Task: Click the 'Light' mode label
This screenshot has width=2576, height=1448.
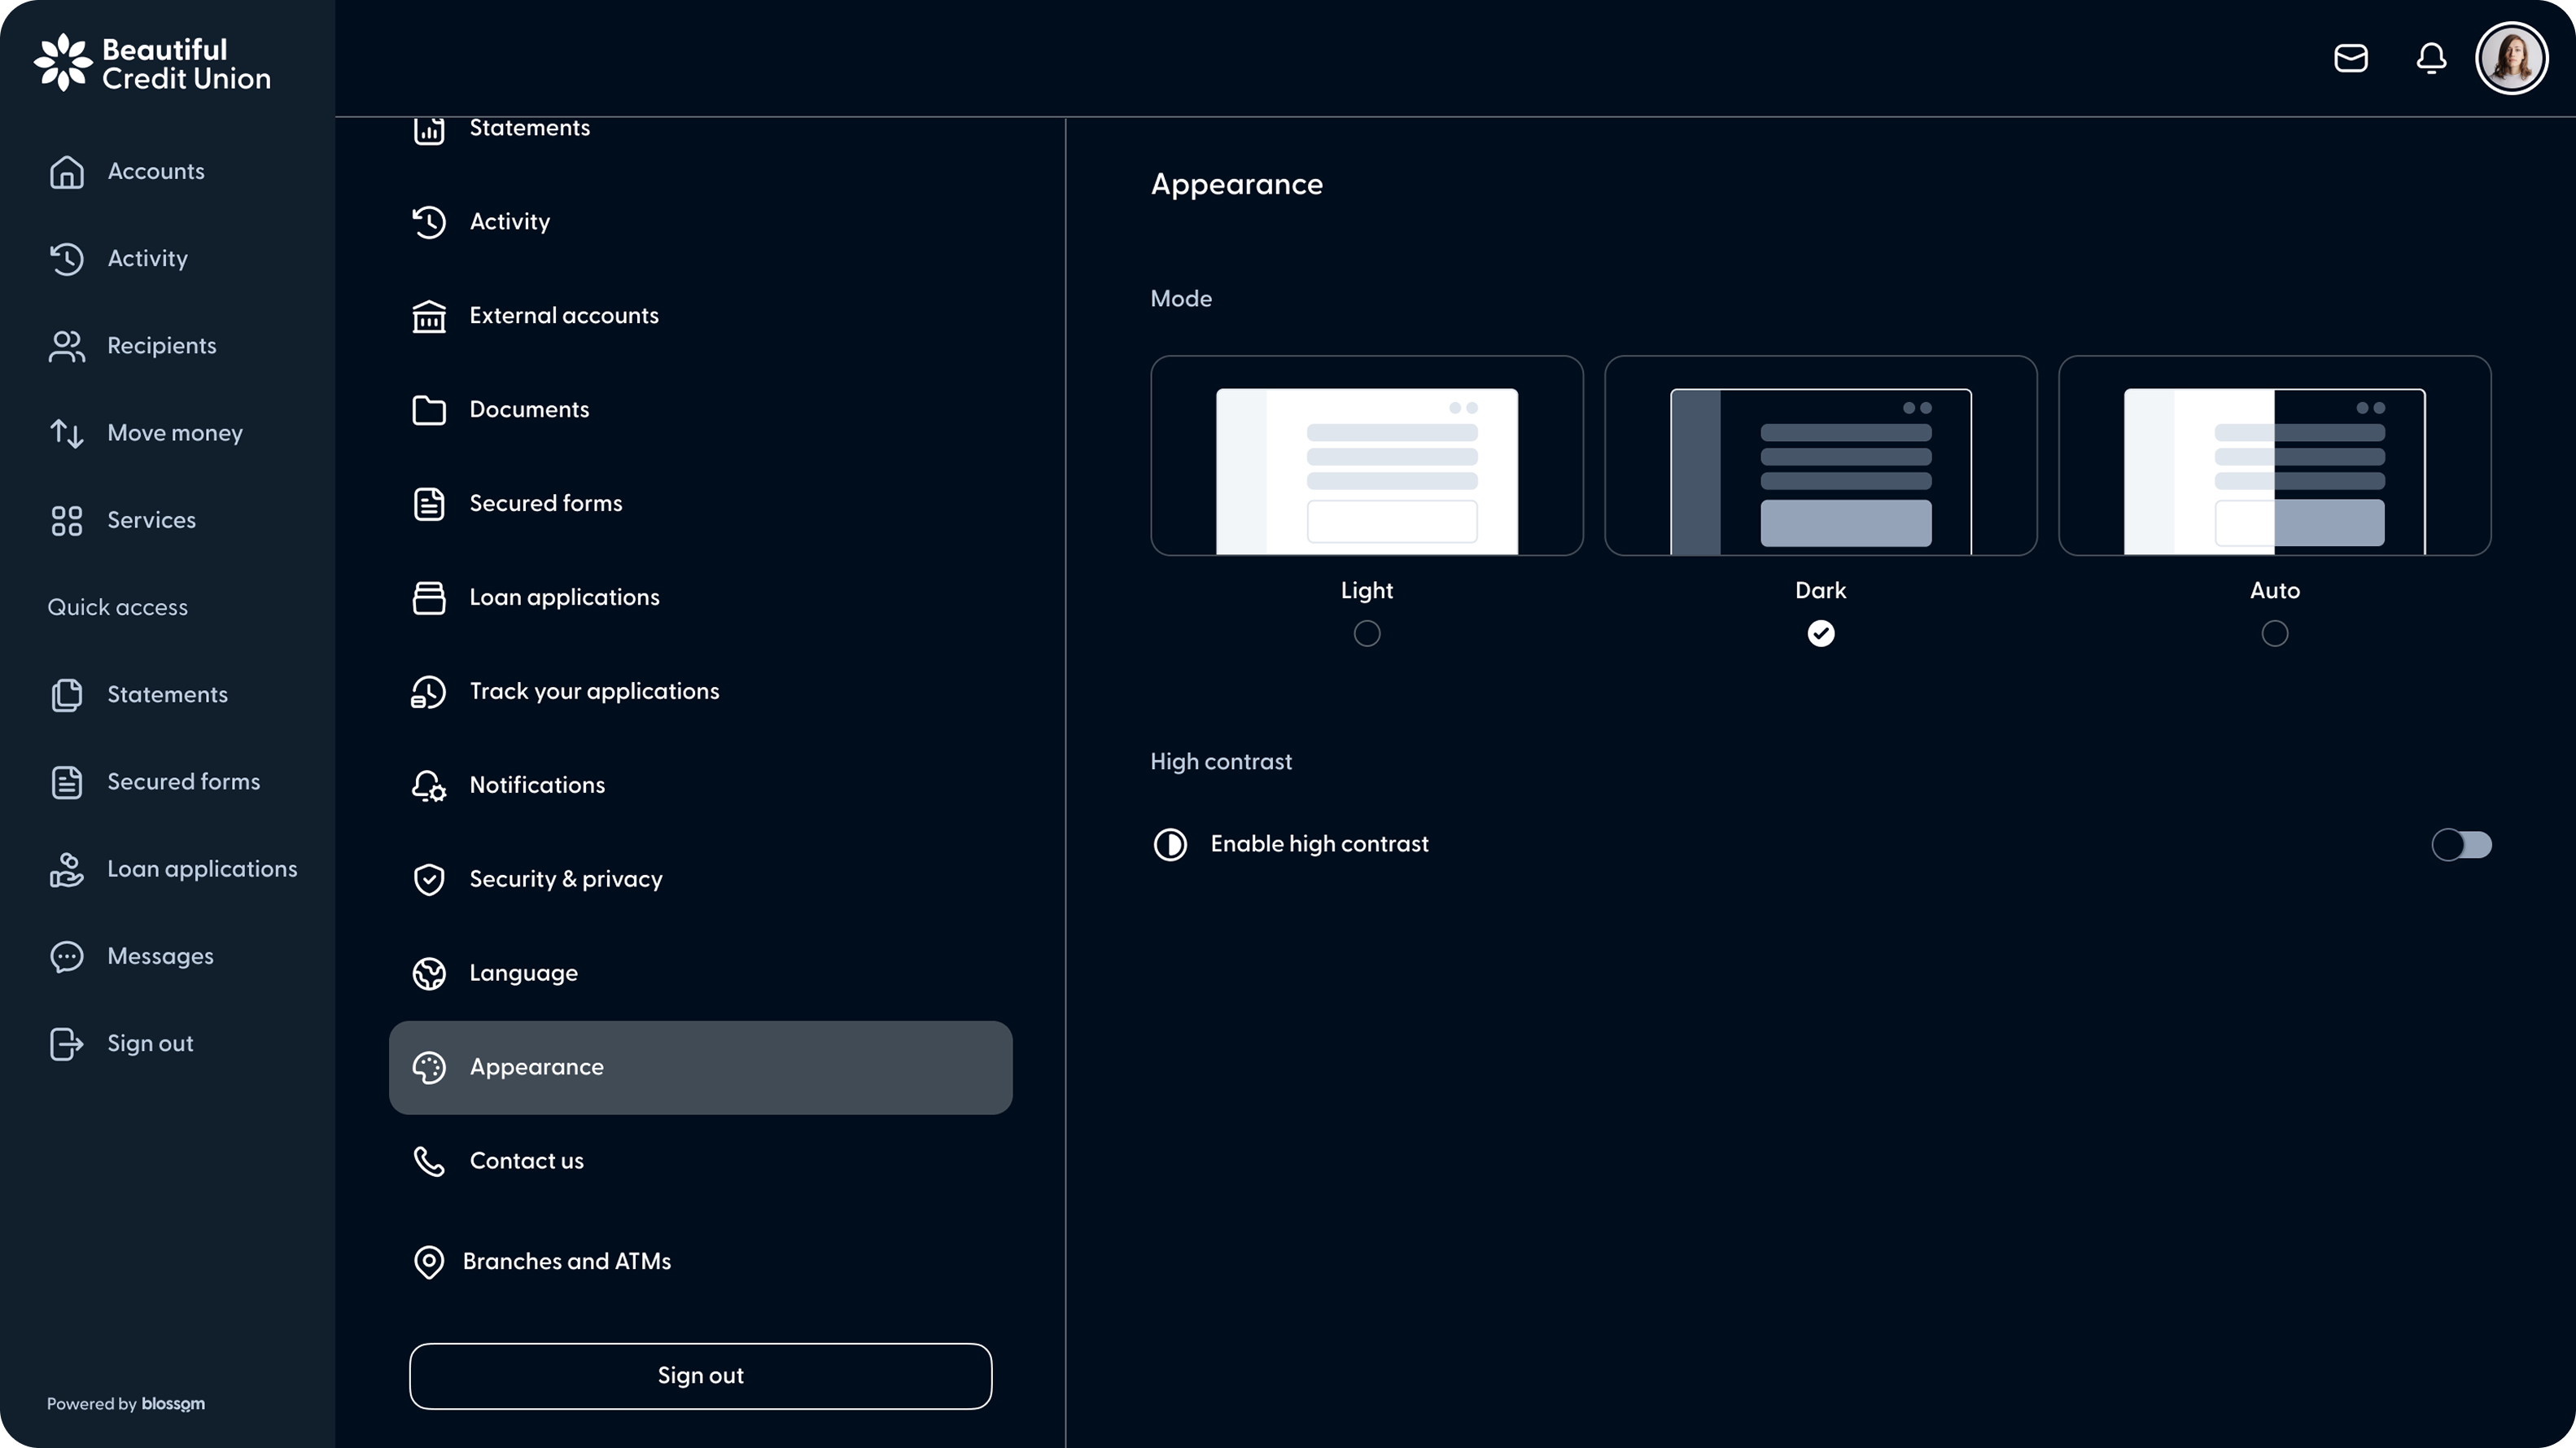Action: 1366,591
